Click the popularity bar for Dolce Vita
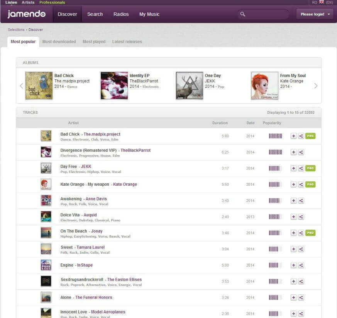The height and width of the screenshot is (318, 337). (275, 217)
